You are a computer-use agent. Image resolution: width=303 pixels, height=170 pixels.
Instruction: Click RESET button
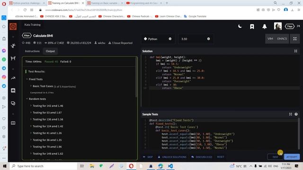tap(221, 157)
